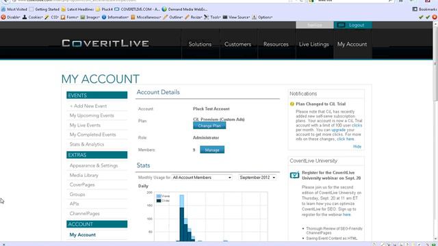
Task: Open the Disable menu in developer toolbar
Action: click(x=11, y=17)
